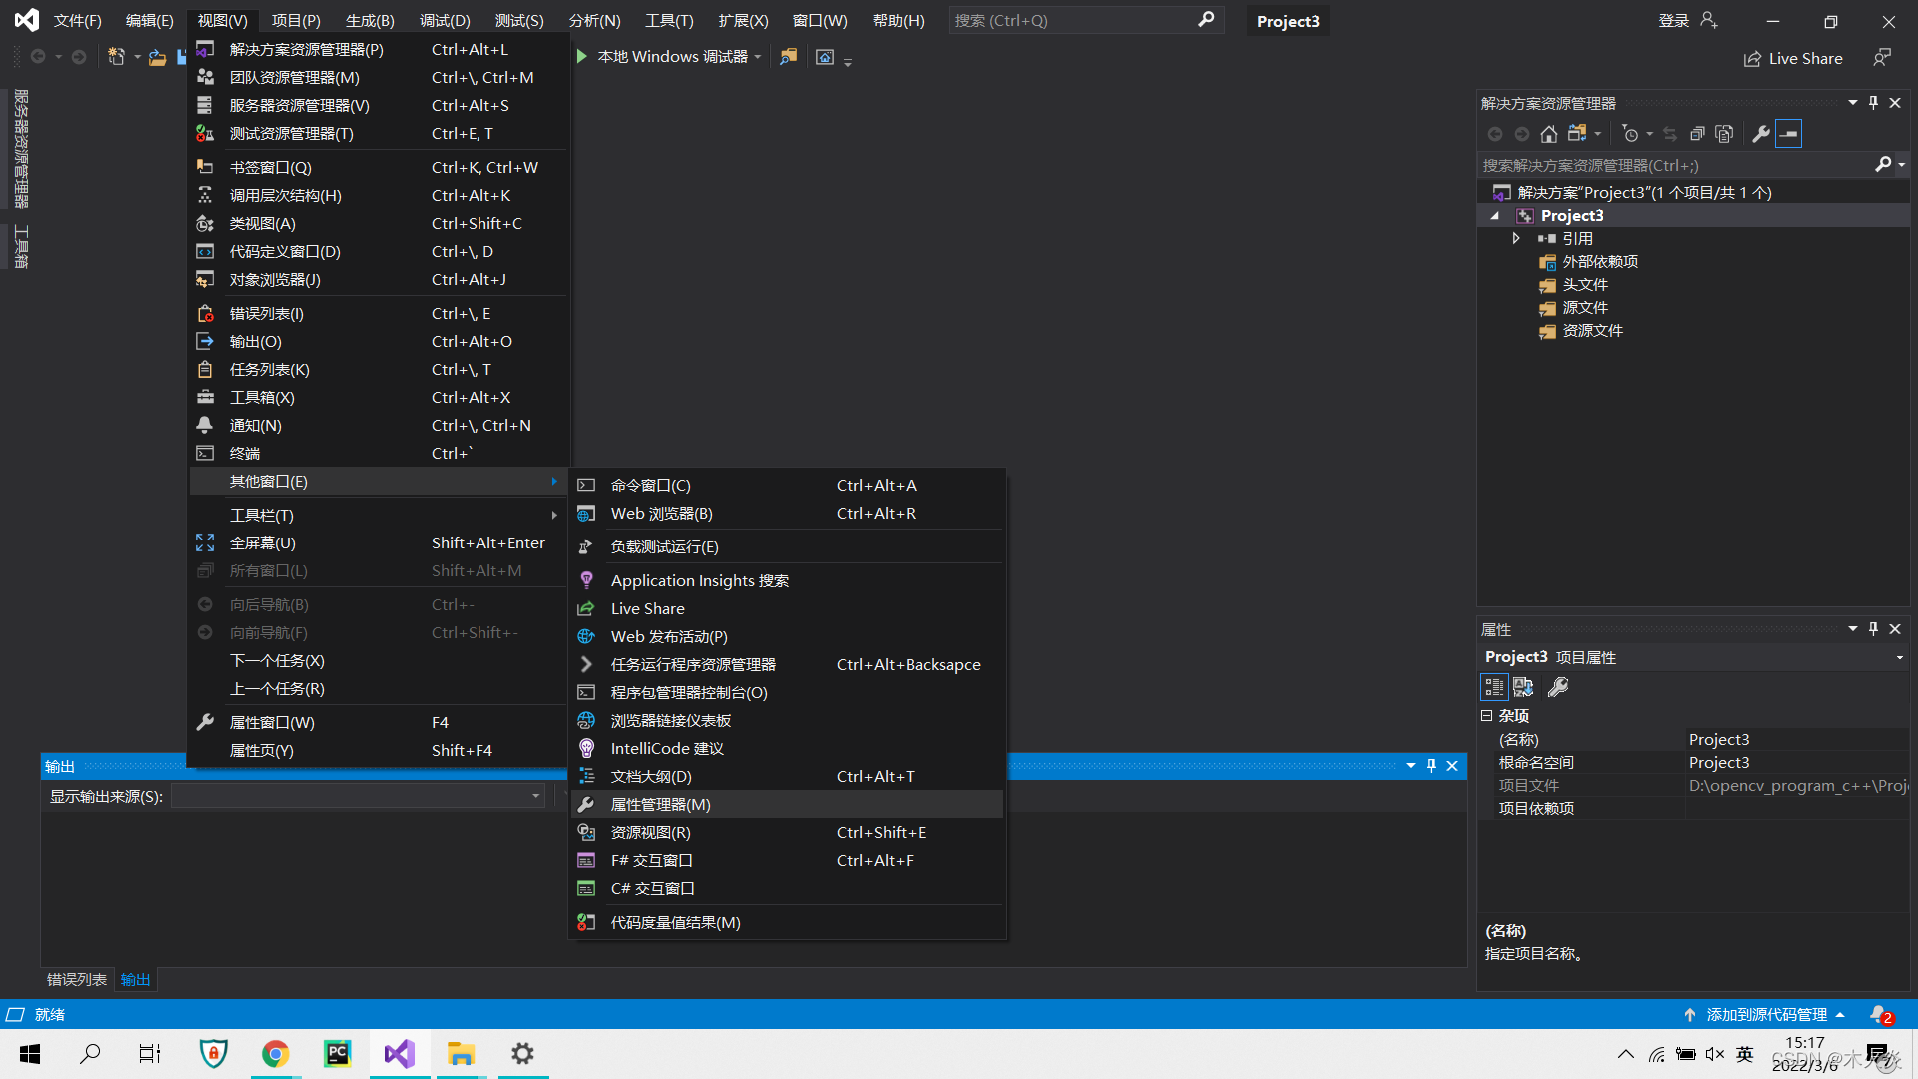
Task: Click the Find in Files toolbar icon
Action: click(789, 57)
